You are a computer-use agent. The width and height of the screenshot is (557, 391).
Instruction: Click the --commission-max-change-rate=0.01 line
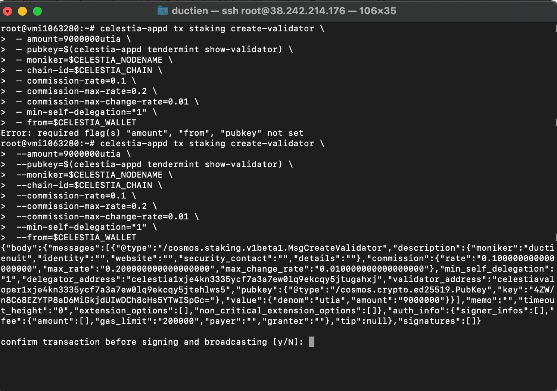click(x=105, y=216)
